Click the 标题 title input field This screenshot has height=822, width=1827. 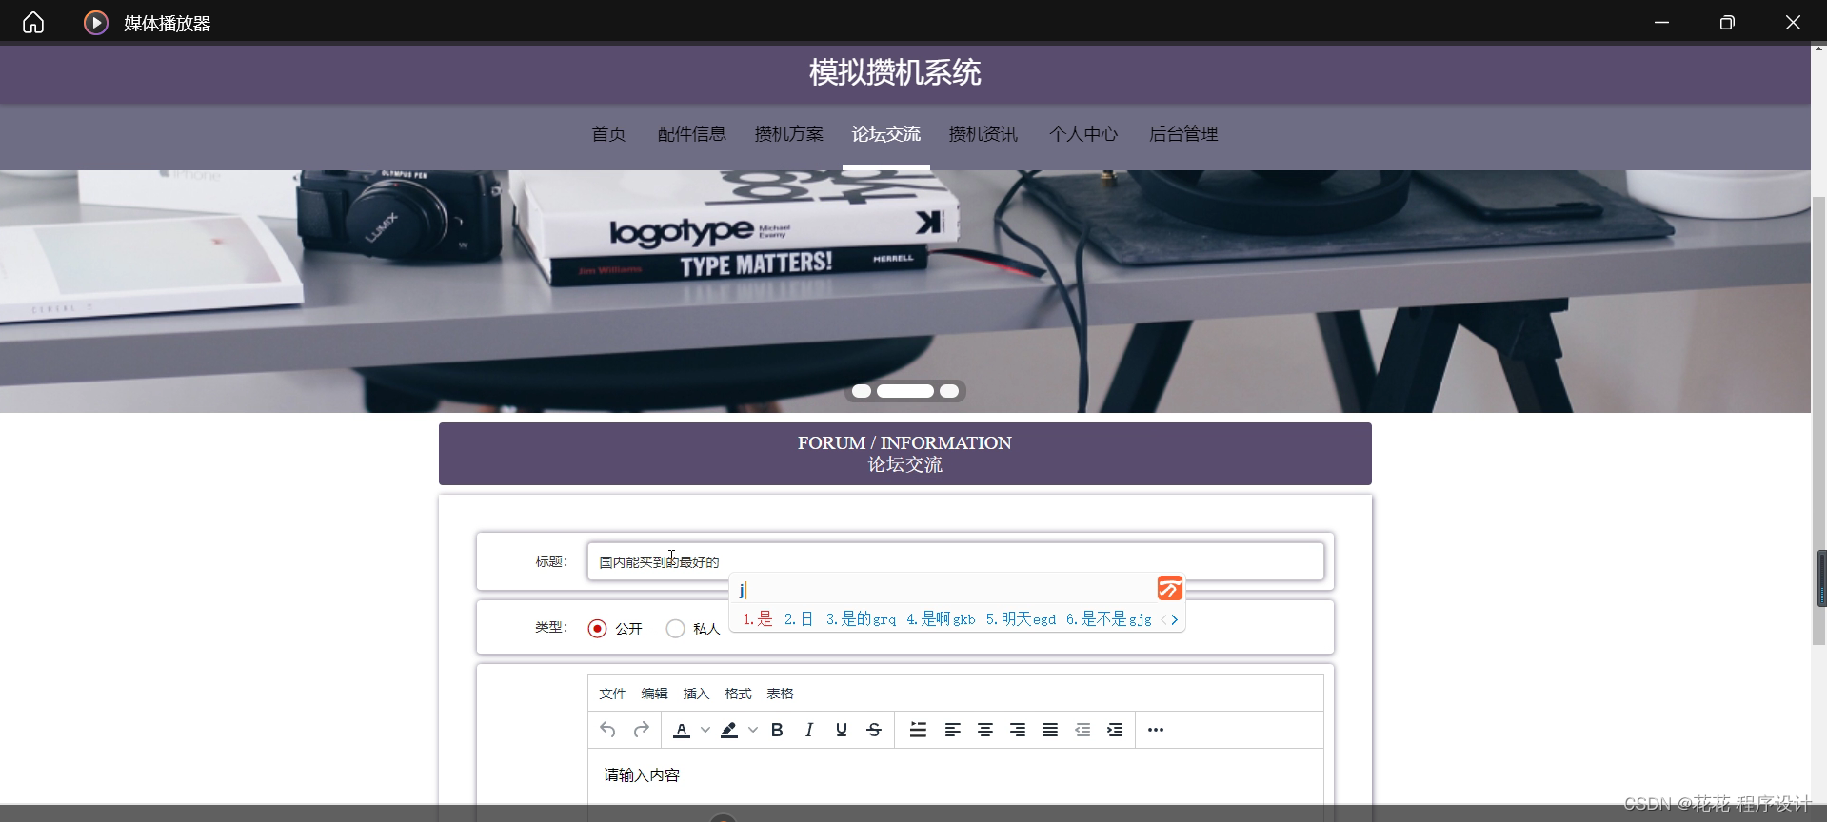point(956,561)
